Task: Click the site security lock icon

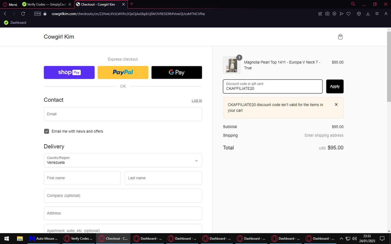Action: click(45, 14)
